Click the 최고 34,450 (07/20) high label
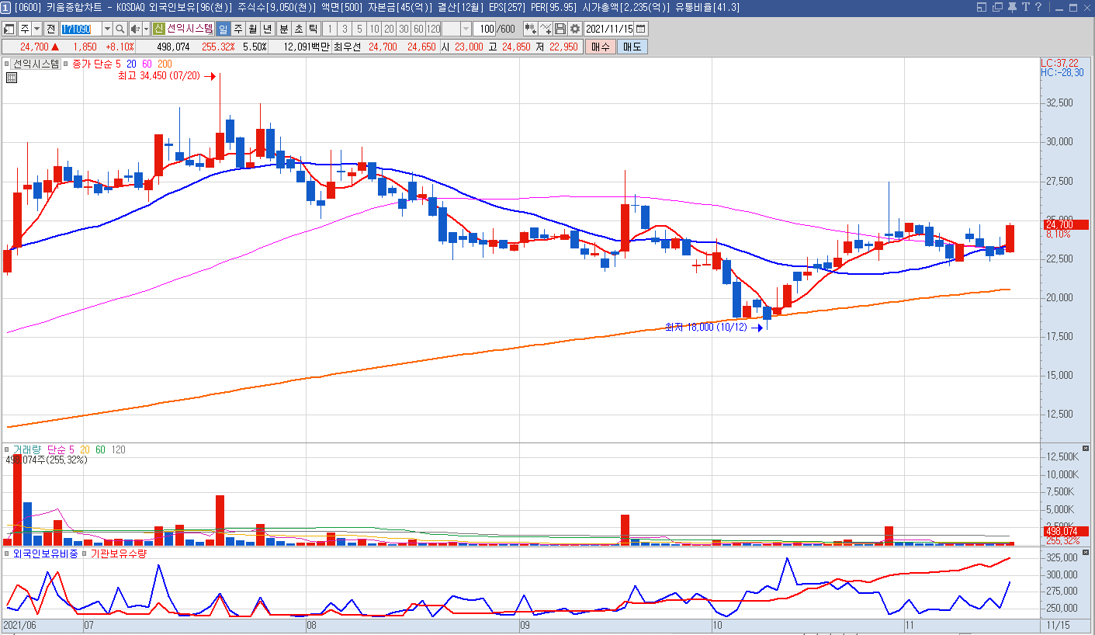 (158, 76)
